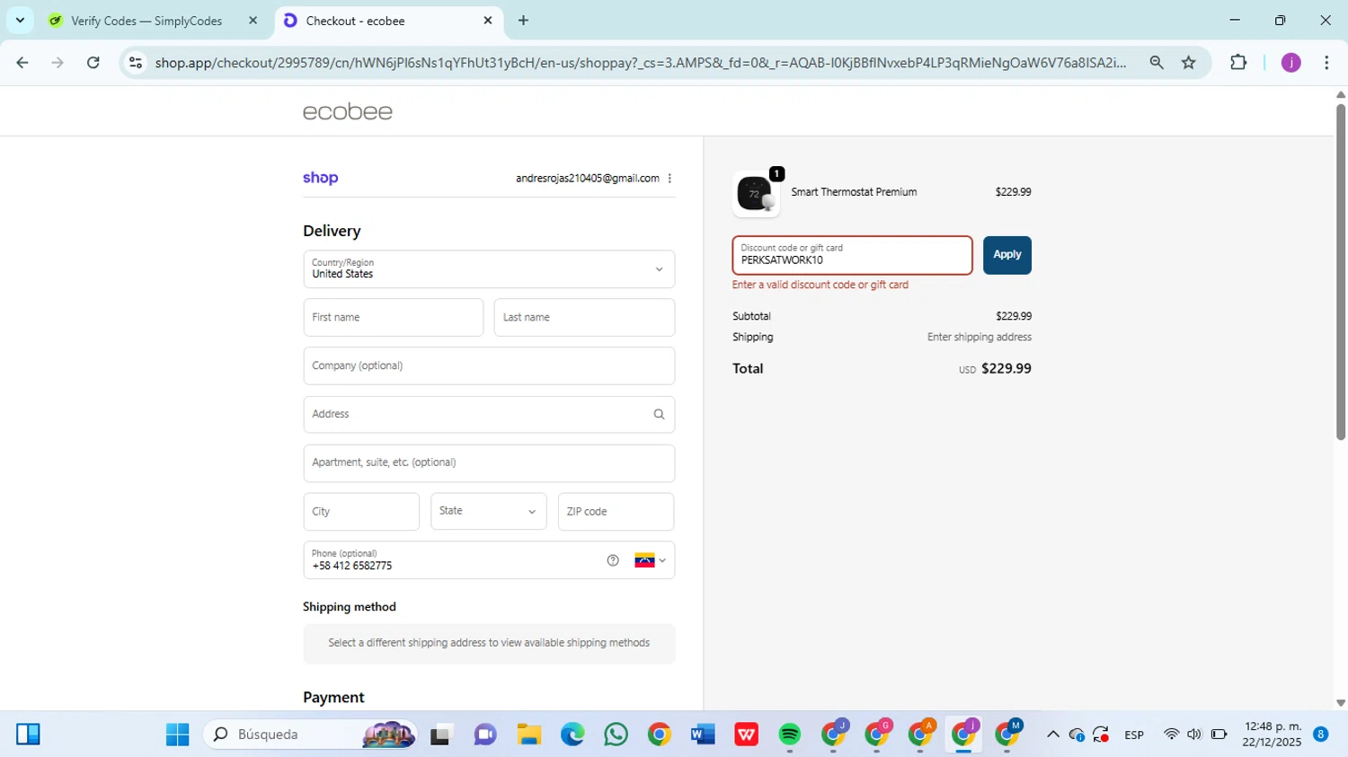Click the ESP language indicator
This screenshot has width=1348, height=757.
[x=1134, y=735]
